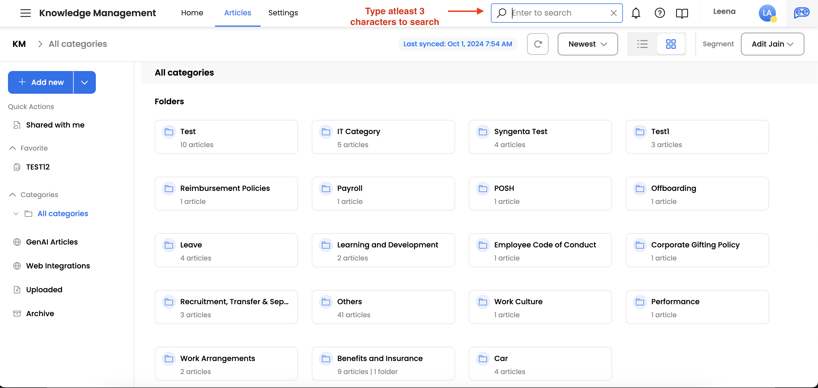The height and width of the screenshot is (388, 818).
Task: Open the Newest sort dropdown
Action: tap(587, 44)
